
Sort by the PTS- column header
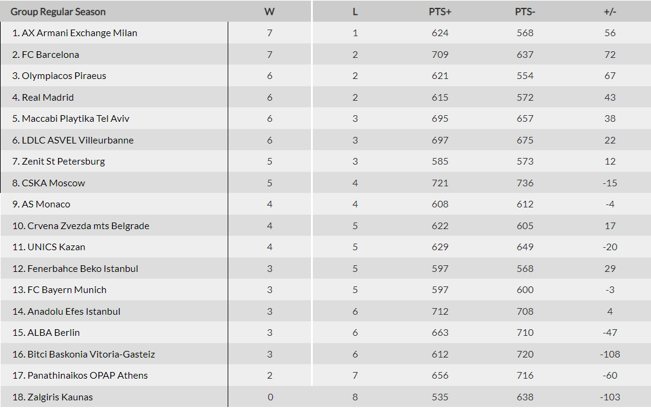pyautogui.click(x=525, y=12)
